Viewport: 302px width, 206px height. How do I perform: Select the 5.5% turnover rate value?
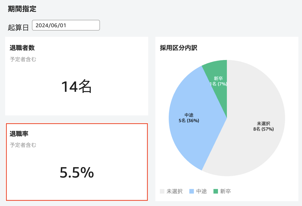click(x=77, y=173)
